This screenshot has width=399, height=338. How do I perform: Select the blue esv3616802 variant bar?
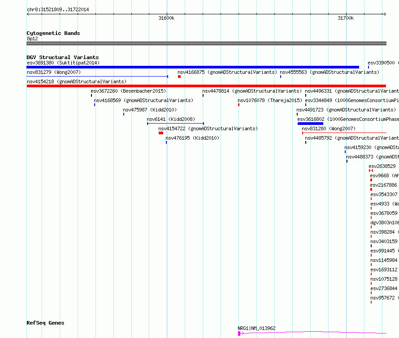click(x=310, y=124)
